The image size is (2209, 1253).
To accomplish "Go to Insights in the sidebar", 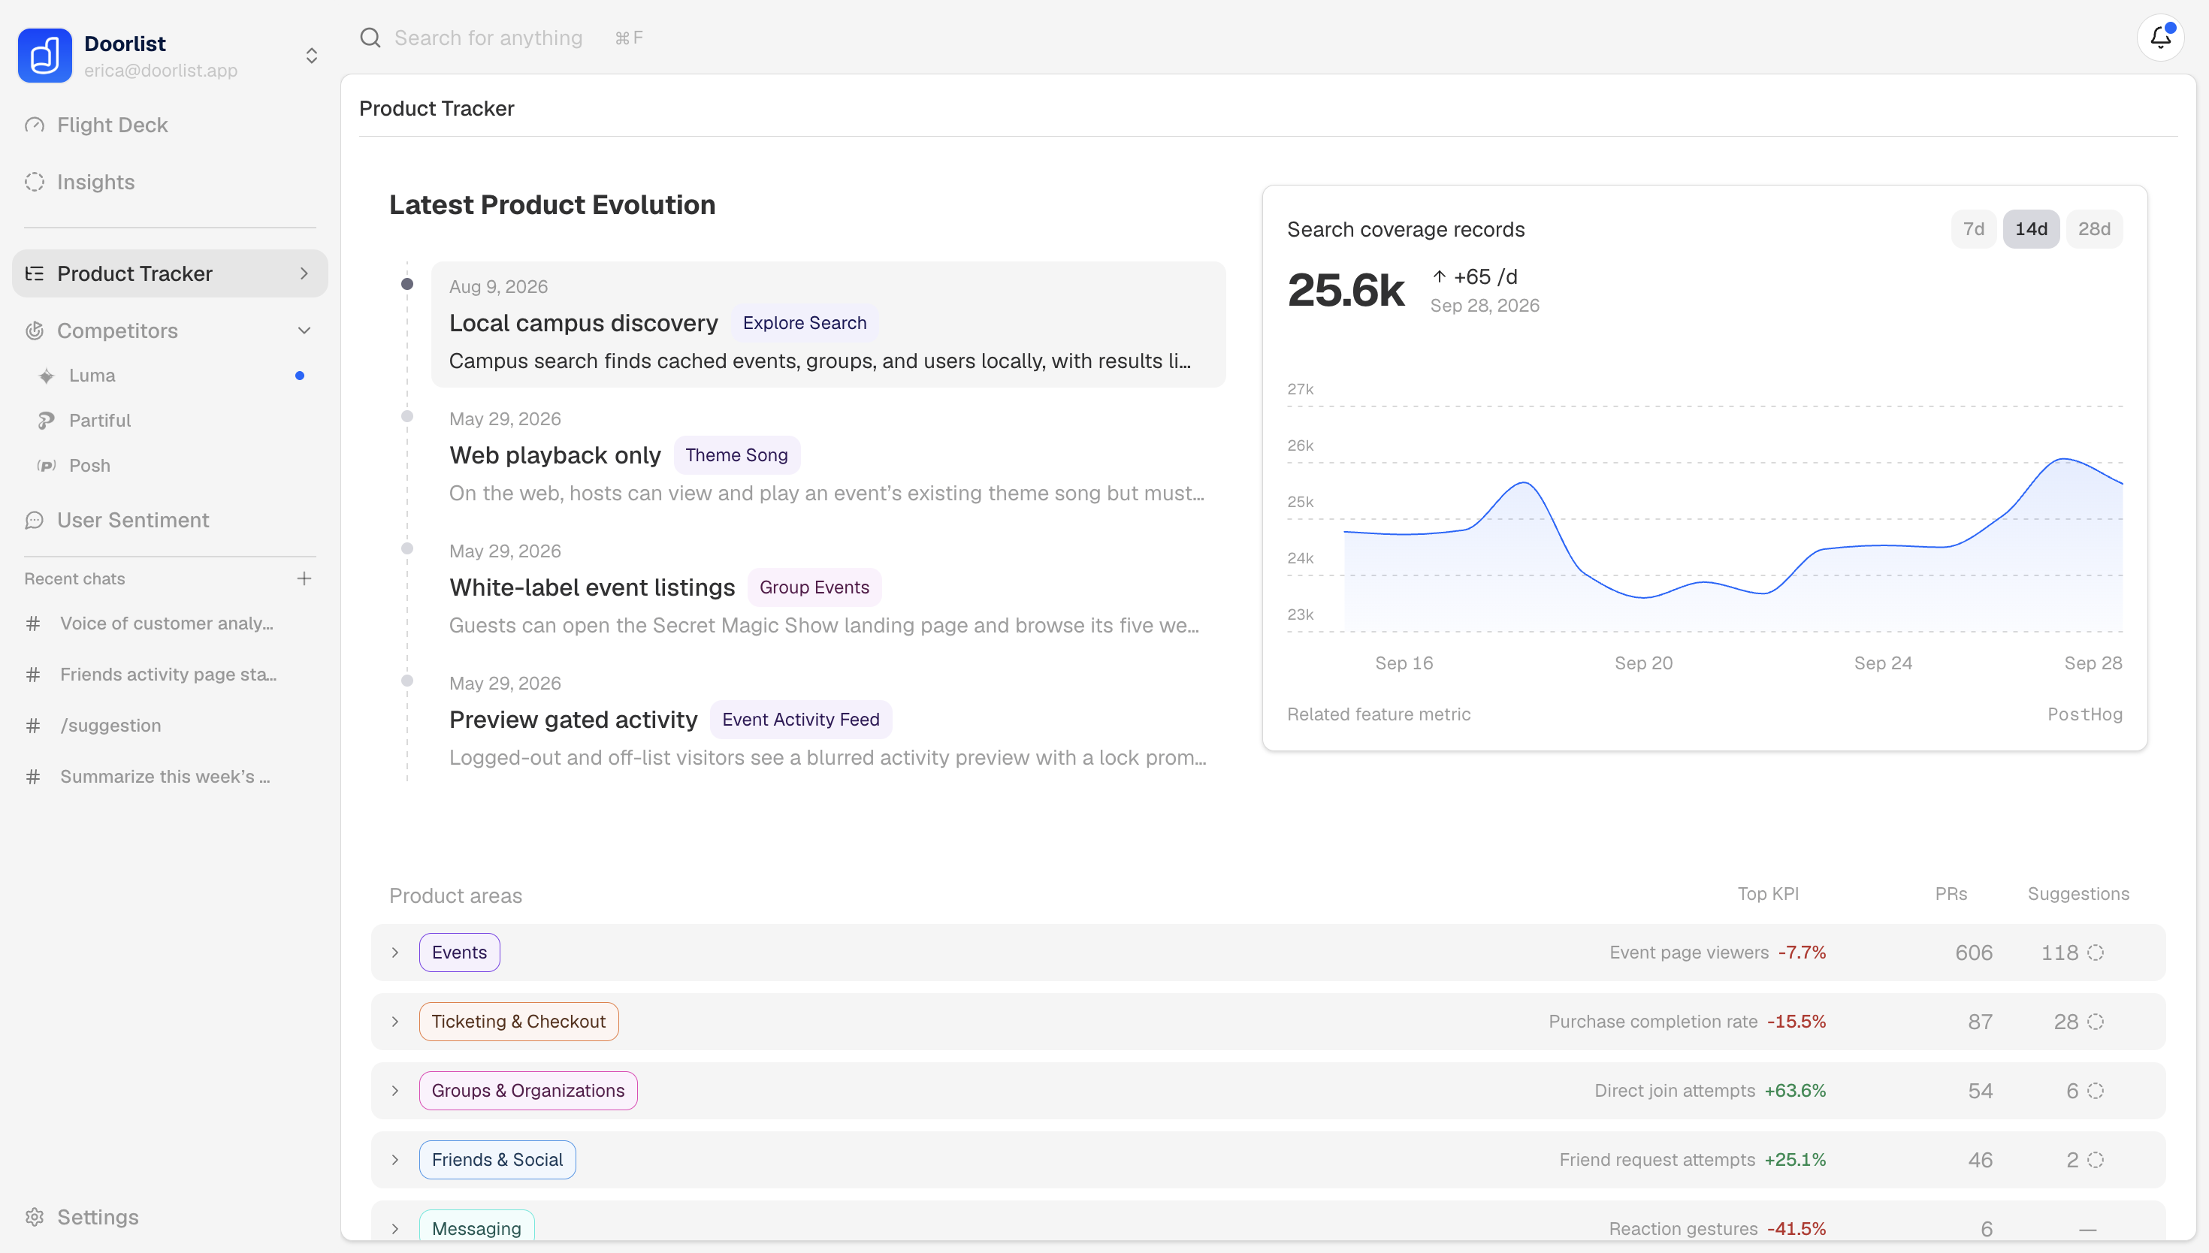I will coord(171,182).
